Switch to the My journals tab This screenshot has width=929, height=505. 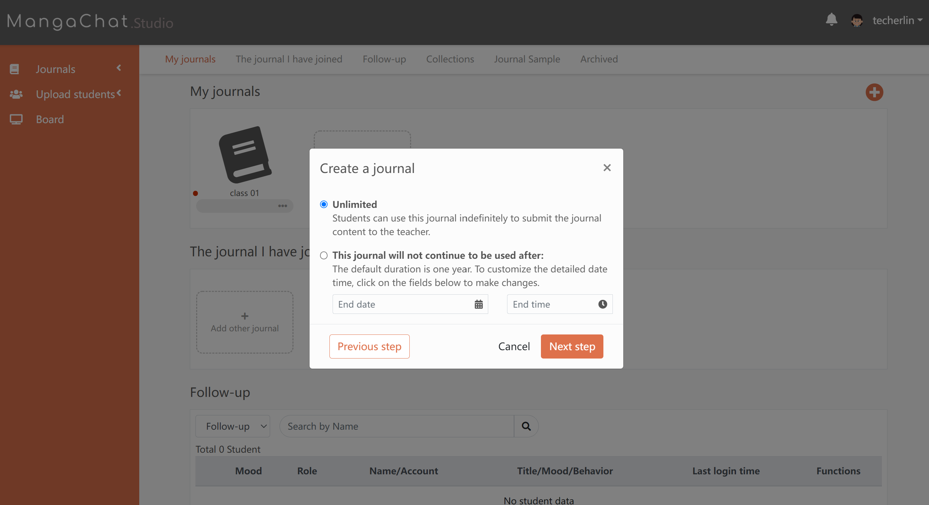tap(190, 59)
